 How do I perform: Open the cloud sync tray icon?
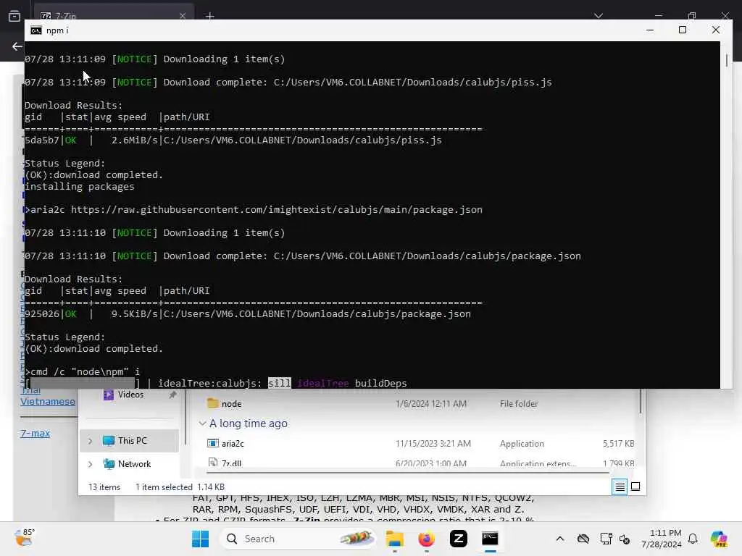583,539
